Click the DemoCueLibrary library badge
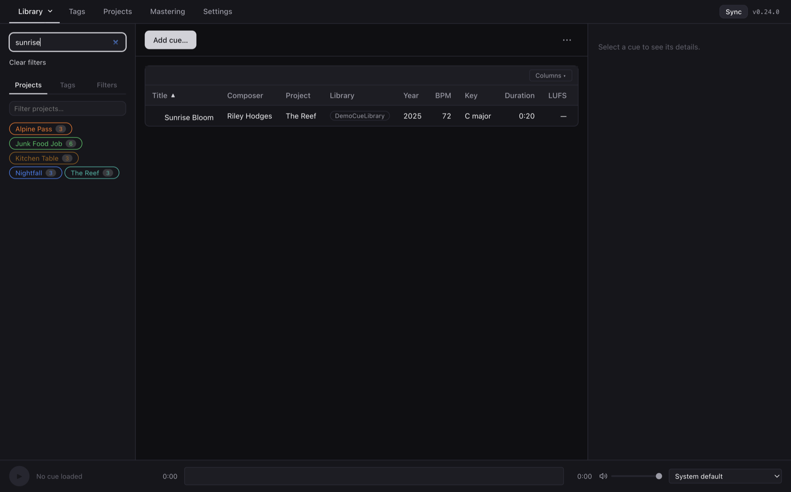This screenshot has height=492, width=791. [359, 116]
